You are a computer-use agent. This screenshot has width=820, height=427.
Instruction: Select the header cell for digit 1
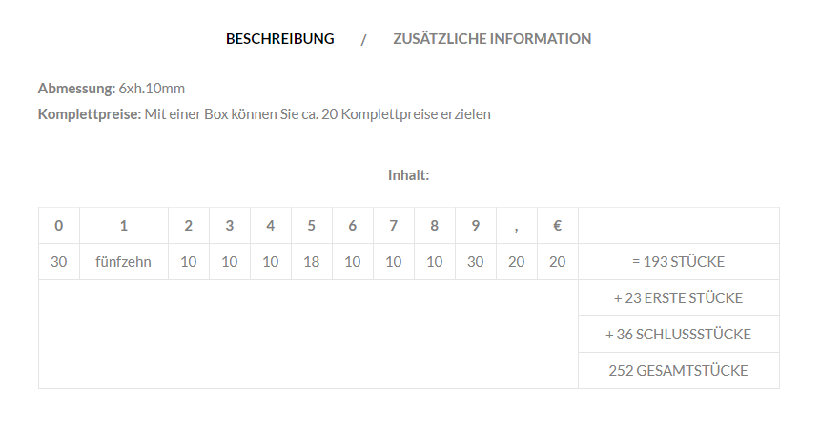(x=123, y=225)
